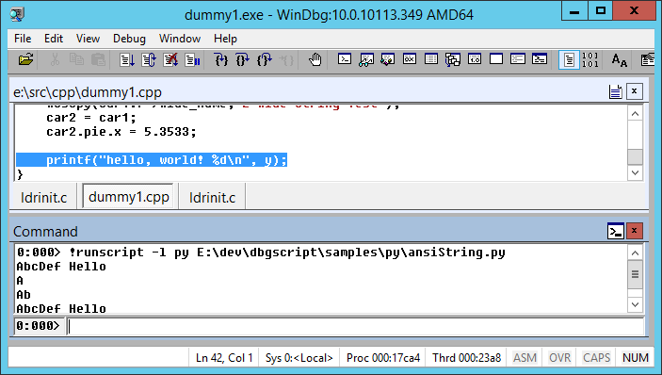This screenshot has height=375, width=662.
Task: Click the Go (run) toolbar icon
Action: pyautogui.click(x=127, y=60)
